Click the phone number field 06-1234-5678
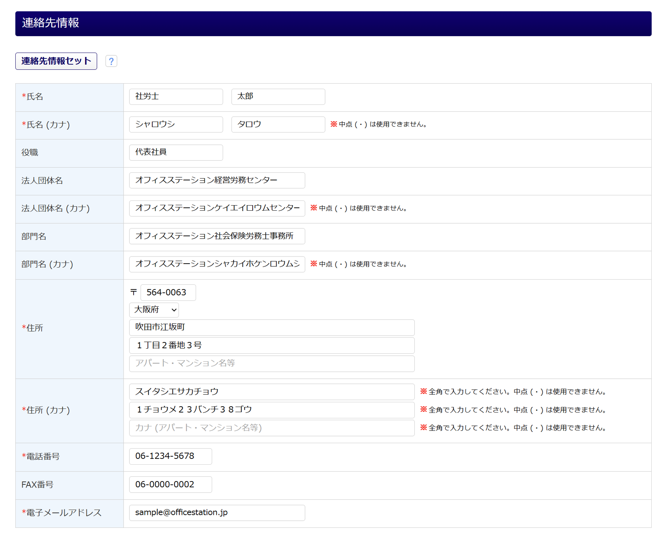667x534 pixels. tap(170, 456)
